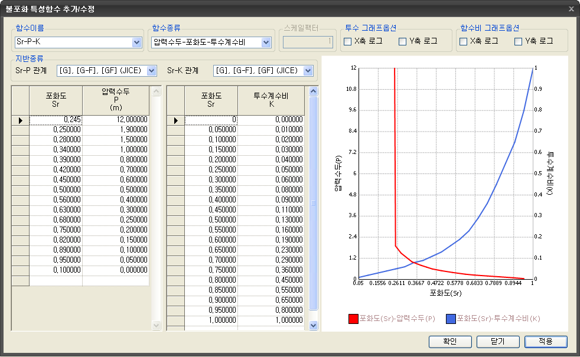Screen dimensions: 580x357
Task: Open the Sr-P 관계 ground type dropdown
Action: pyautogui.click(x=151, y=71)
